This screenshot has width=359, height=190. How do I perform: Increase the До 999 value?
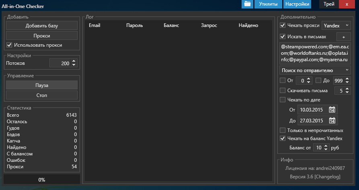click(x=347, y=78)
